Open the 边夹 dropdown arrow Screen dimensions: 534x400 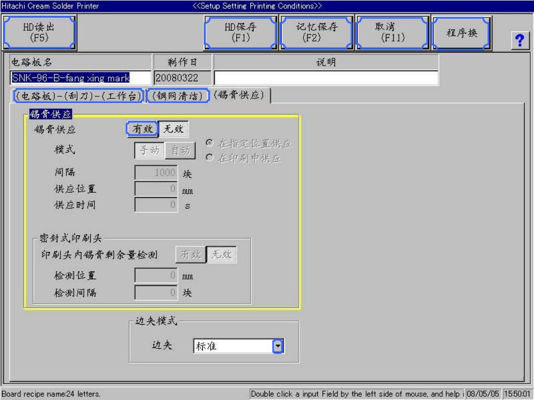[x=278, y=346]
